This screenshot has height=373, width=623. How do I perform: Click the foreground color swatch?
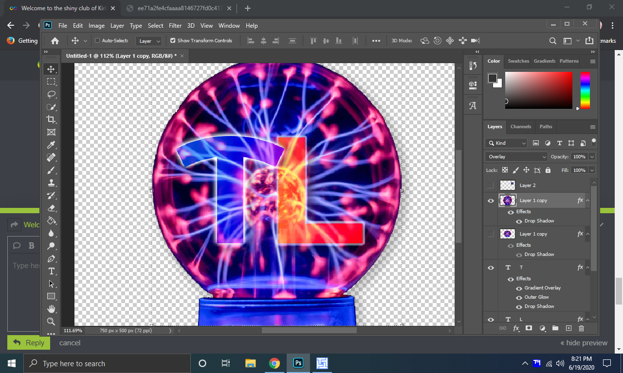pos(493,79)
